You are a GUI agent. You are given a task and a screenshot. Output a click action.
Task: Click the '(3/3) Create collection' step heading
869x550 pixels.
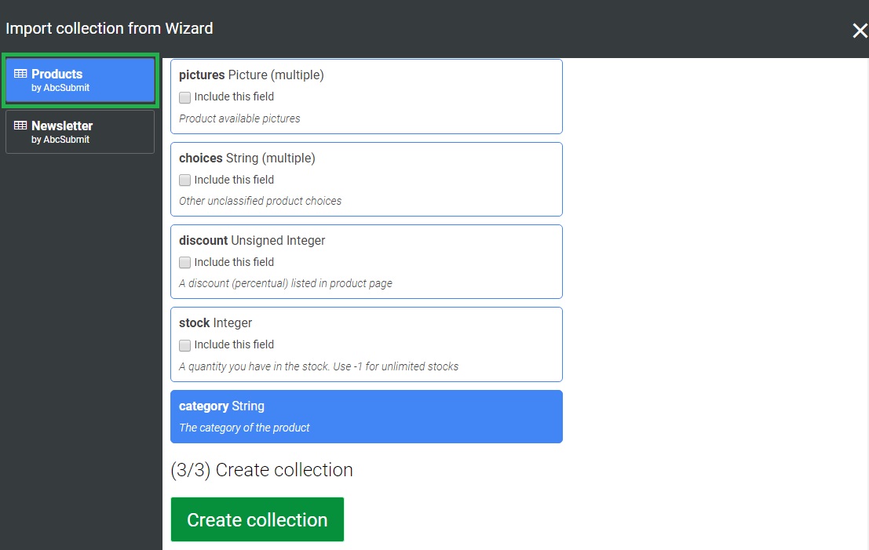[x=261, y=470]
